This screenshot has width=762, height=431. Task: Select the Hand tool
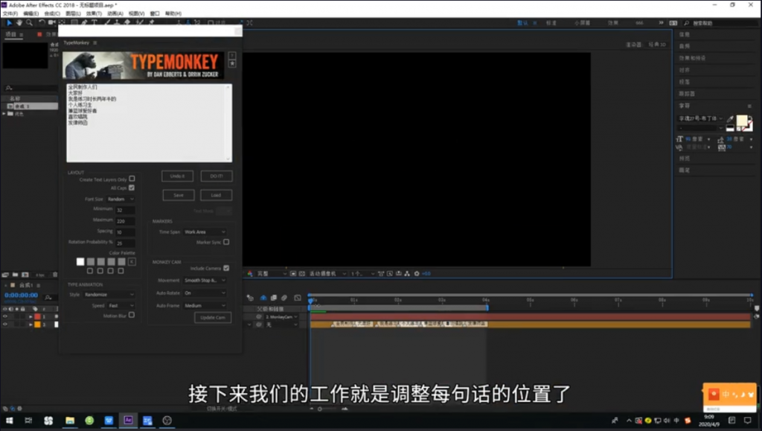coord(19,22)
